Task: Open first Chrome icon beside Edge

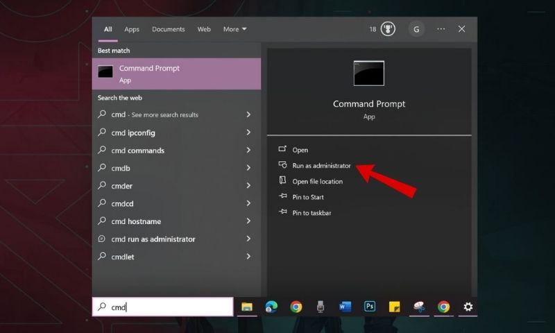Action: (296, 307)
